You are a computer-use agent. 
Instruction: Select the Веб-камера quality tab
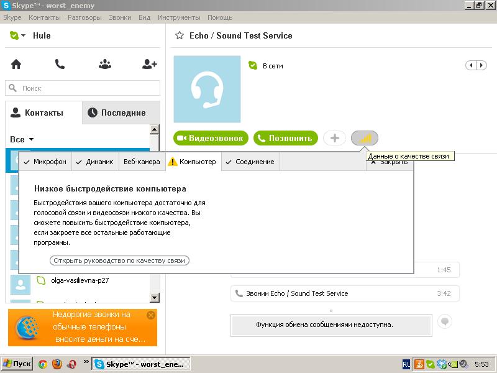142,162
